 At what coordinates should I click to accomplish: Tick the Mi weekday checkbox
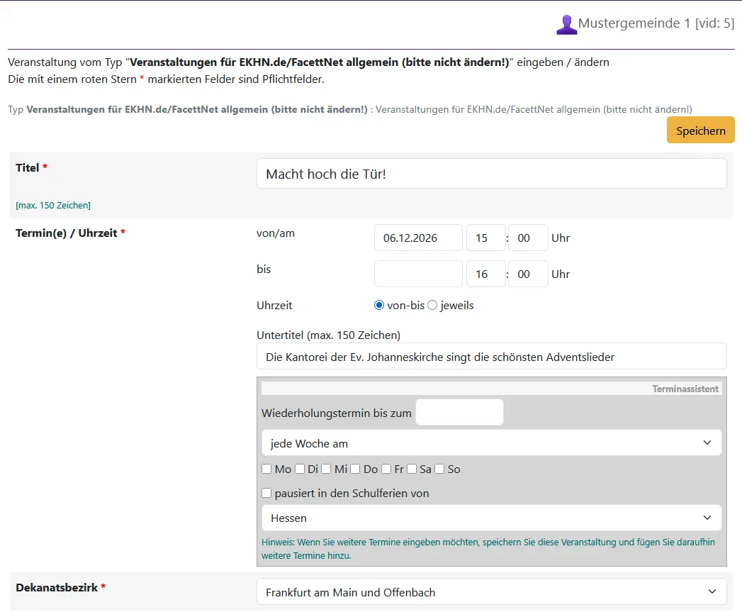(x=326, y=469)
